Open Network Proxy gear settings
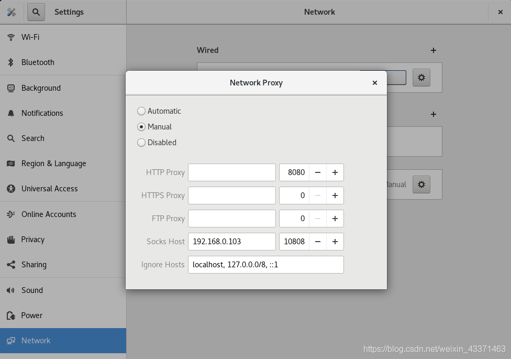The height and width of the screenshot is (359, 511). [x=421, y=184]
